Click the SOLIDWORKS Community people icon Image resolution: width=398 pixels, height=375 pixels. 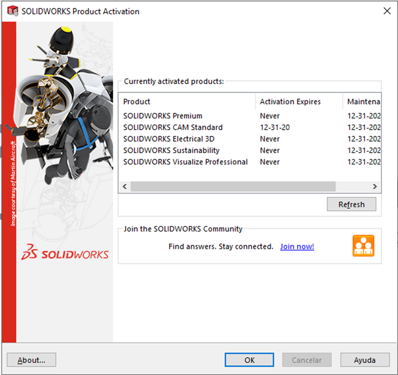click(x=363, y=246)
